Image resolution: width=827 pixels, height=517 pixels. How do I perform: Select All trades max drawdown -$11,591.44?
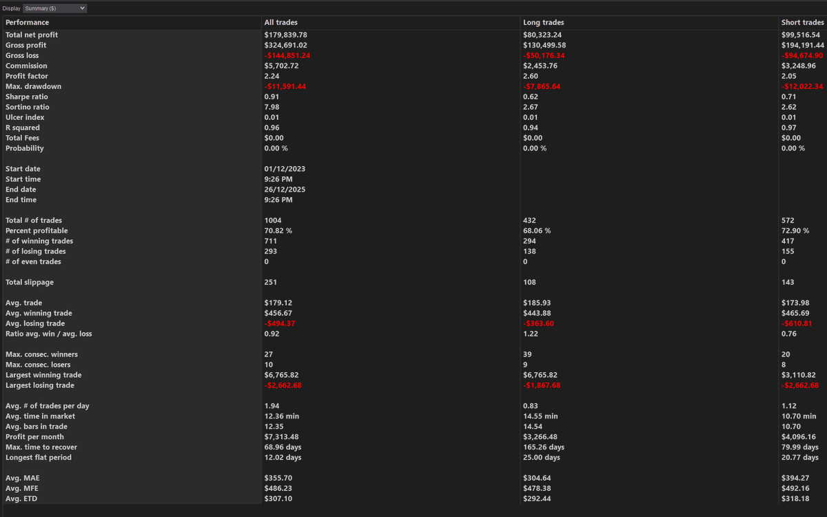[x=287, y=86]
